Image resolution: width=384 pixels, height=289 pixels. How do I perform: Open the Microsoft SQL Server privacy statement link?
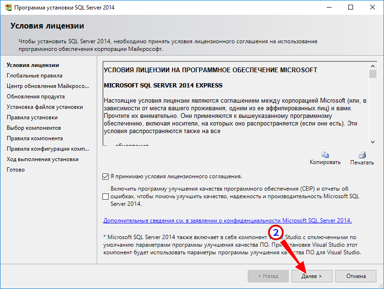click(228, 221)
